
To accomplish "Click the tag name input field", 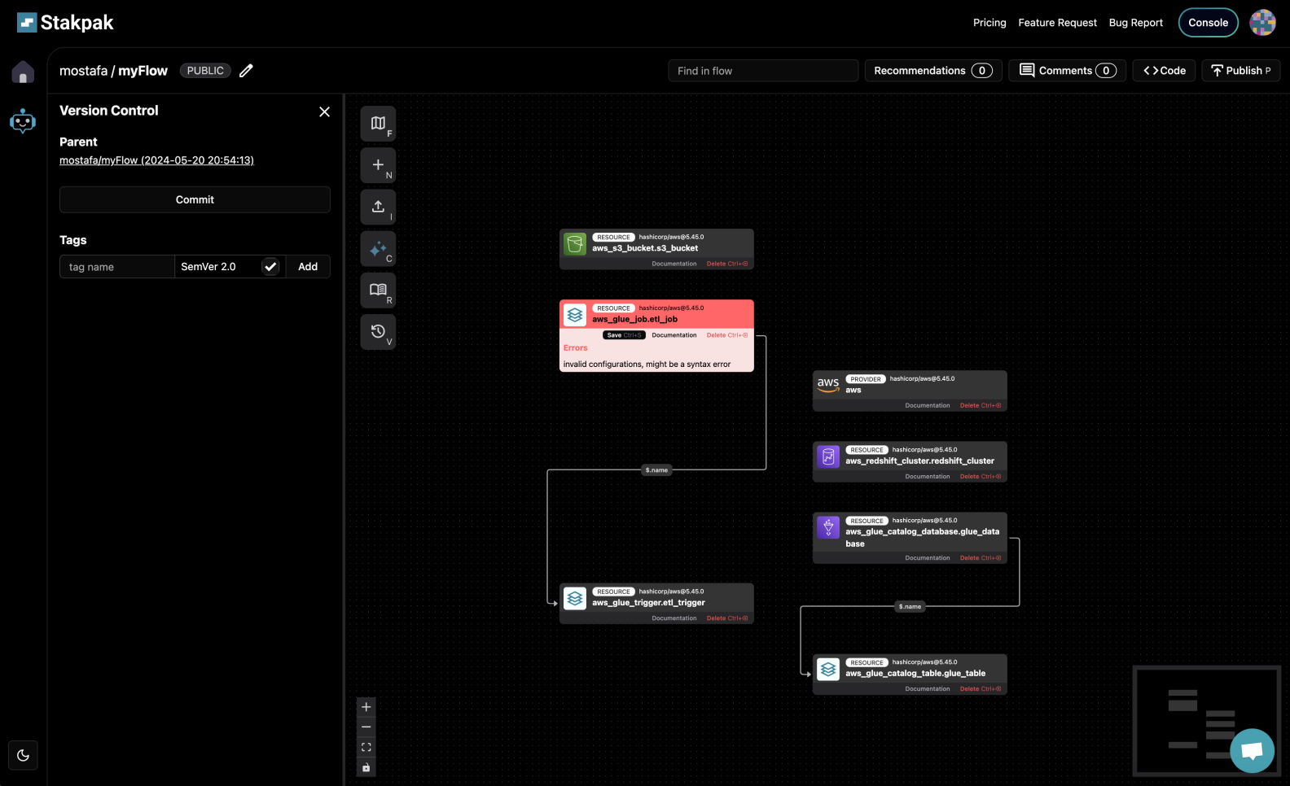I will click(x=116, y=267).
